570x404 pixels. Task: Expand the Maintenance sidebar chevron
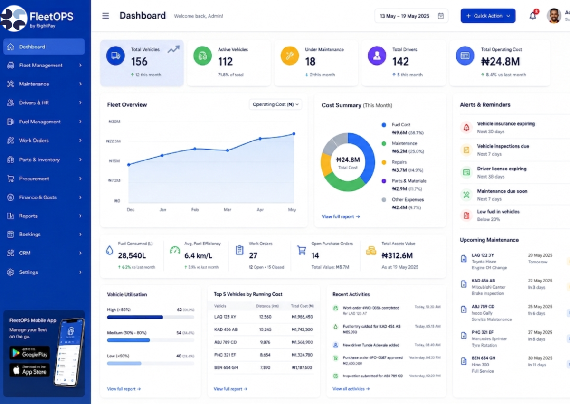click(x=80, y=84)
